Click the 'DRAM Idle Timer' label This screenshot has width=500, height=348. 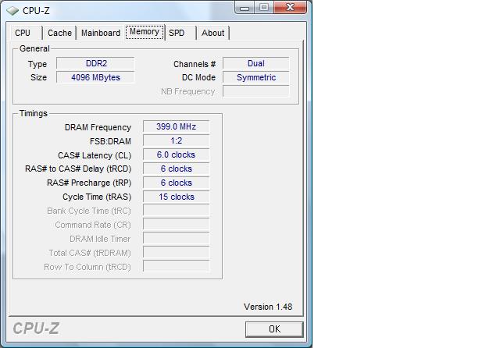point(100,239)
